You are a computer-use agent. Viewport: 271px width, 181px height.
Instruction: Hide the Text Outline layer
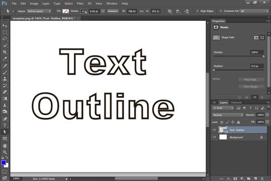point(215,129)
